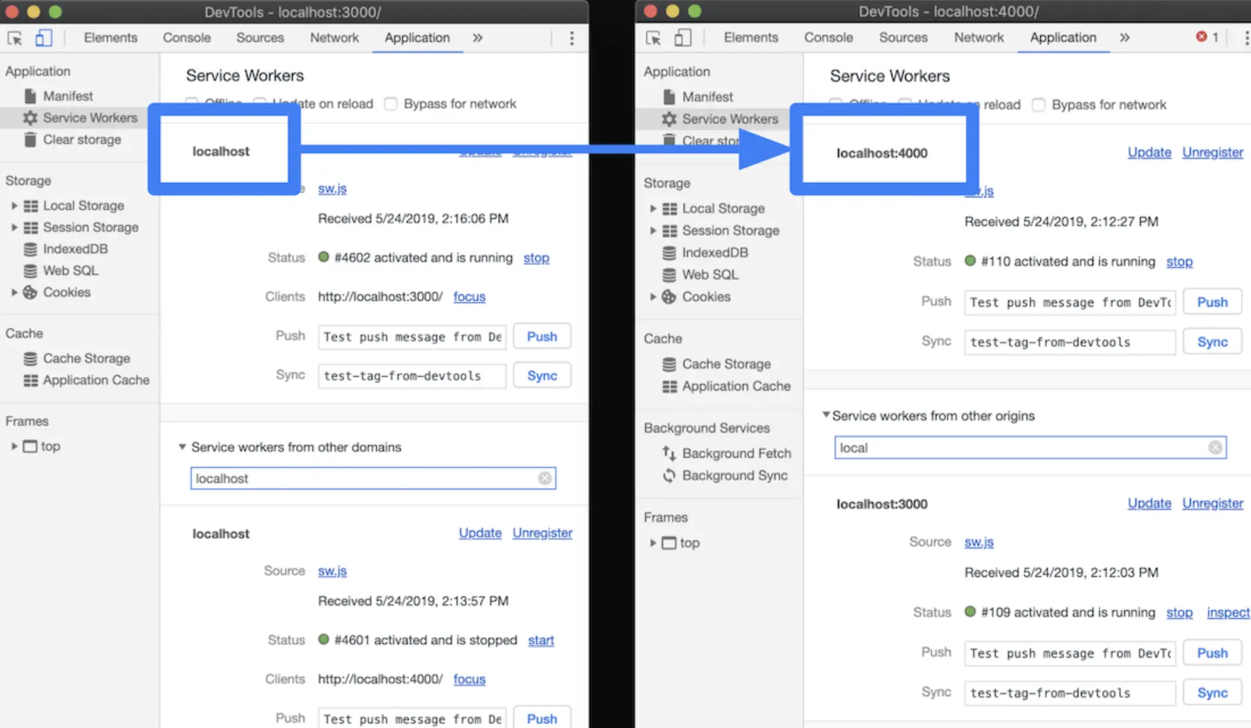
Task: Open Background Fetch in localhost:4000 DevTools sidebar
Action: (726, 453)
